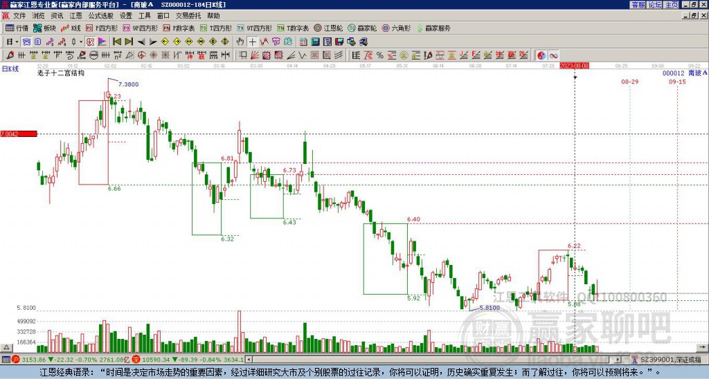The height and width of the screenshot is (379, 709).
Task: Open the 帮助 menu
Action: 213,16
